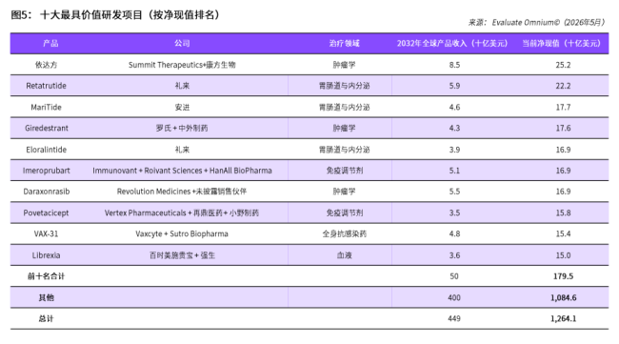Select the product cell Povetacicept
This screenshot has width=619, height=344.
46,212
